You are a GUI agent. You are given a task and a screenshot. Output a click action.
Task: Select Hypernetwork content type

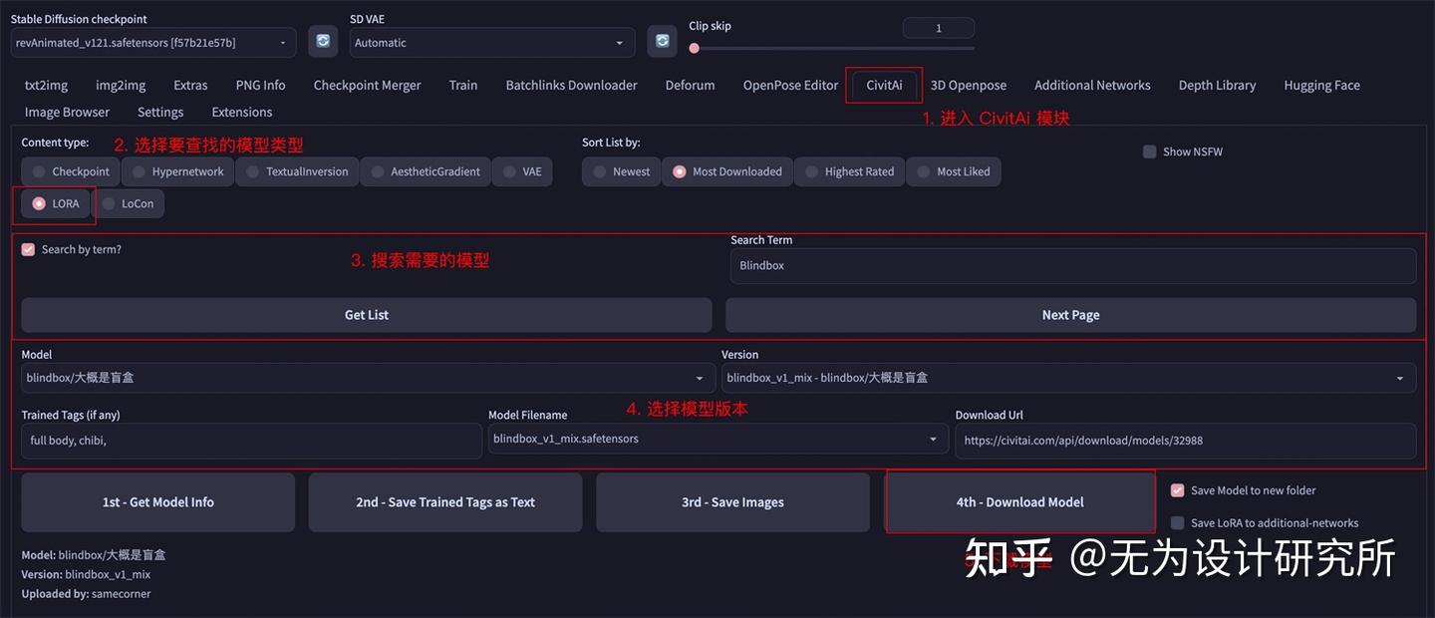tap(176, 171)
